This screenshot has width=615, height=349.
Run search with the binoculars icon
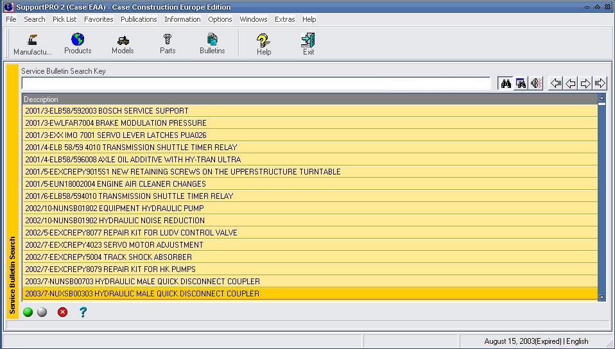506,83
